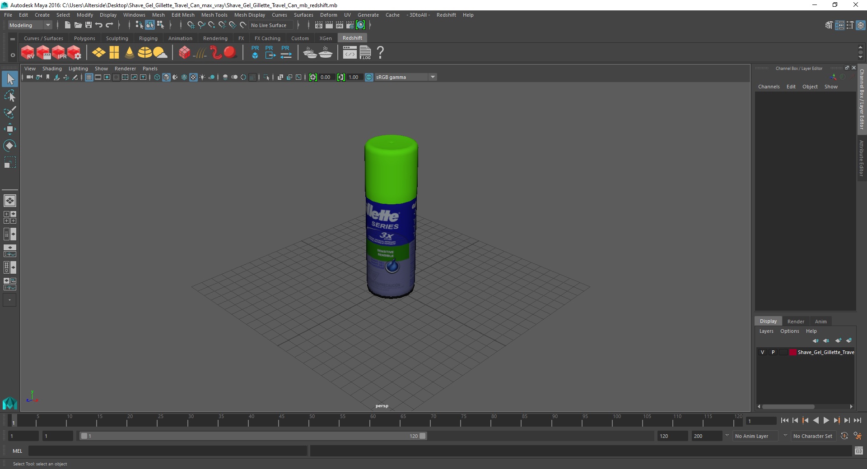Go to start of playback range
The image size is (867, 469).
click(x=785, y=420)
